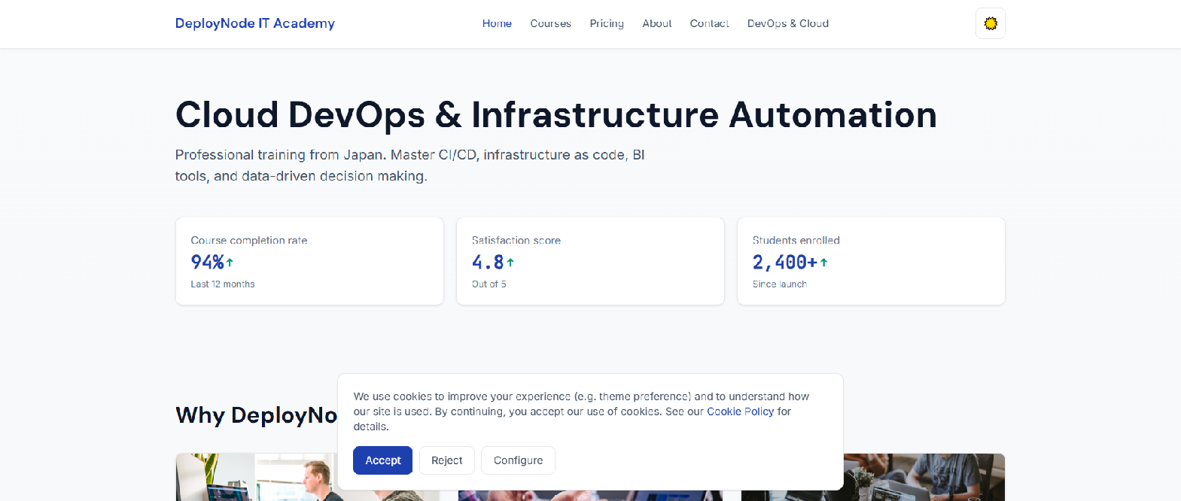
Task: Visit the About page link
Action: [656, 23]
